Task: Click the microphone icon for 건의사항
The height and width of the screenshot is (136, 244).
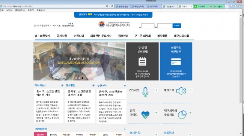Action: click(145, 92)
